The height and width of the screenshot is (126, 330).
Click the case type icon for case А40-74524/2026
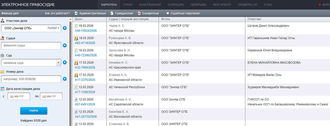point(76,26)
